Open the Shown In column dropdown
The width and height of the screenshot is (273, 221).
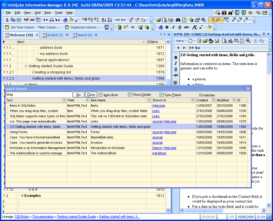(x=193, y=100)
